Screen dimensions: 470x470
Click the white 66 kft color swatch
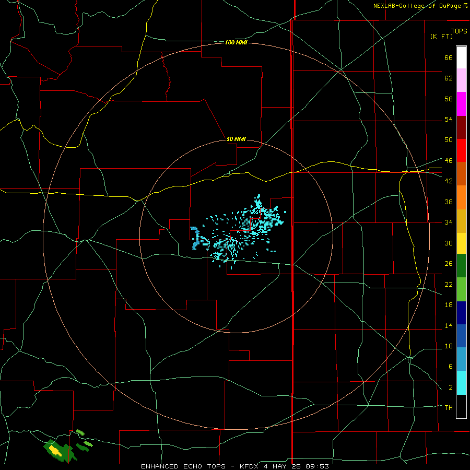461,57
